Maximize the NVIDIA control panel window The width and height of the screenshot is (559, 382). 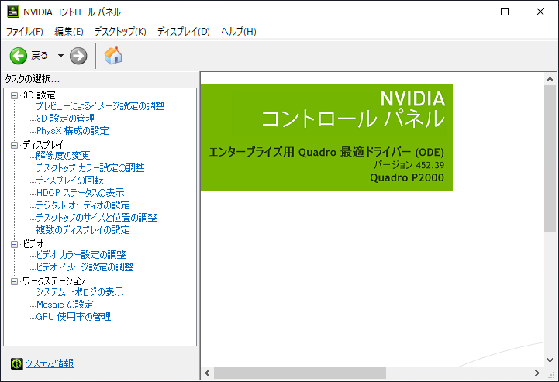pyautogui.click(x=505, y=12)
